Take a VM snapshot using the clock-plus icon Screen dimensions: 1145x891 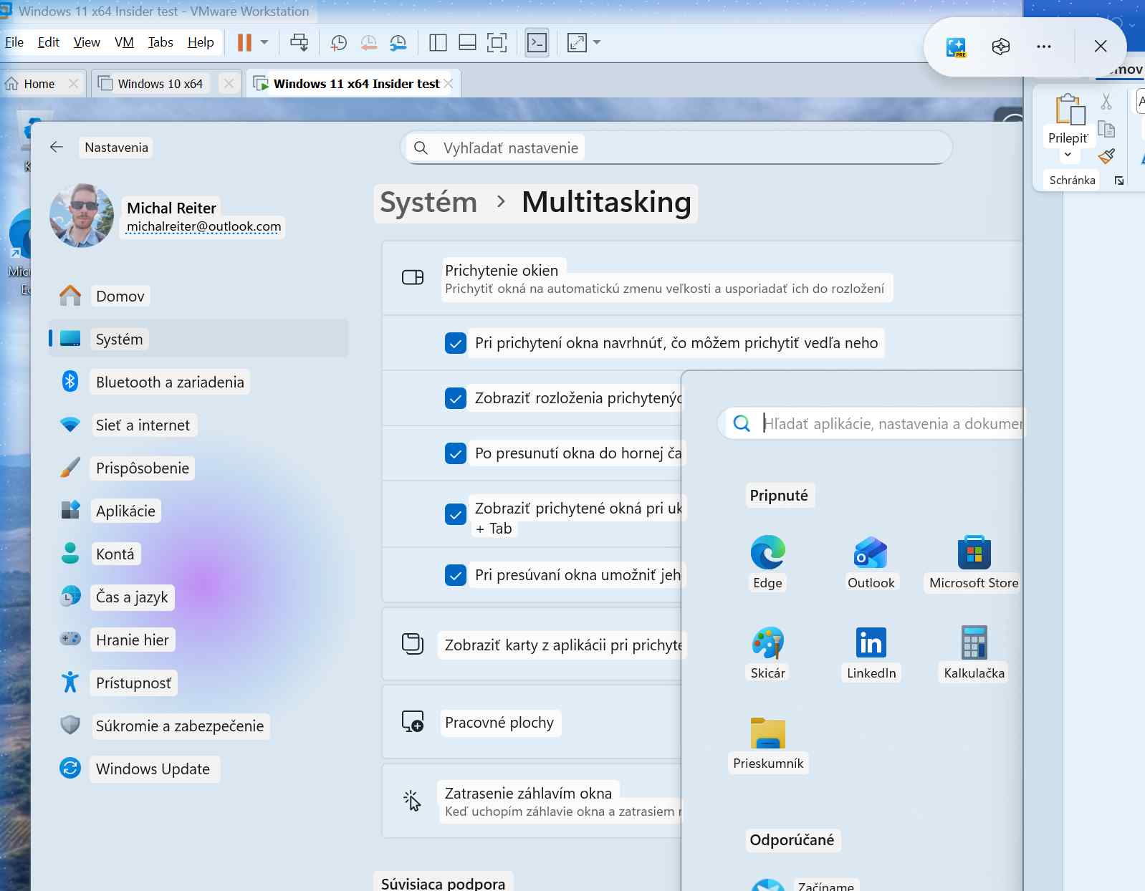click(338, 43)
